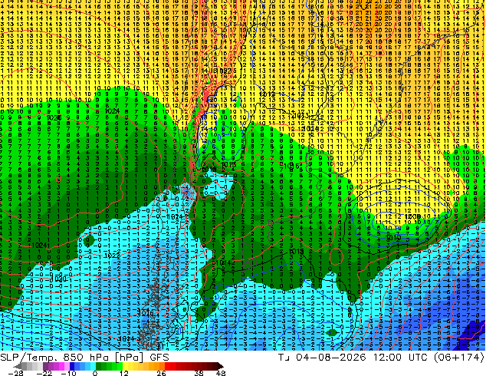Click the 1012 isobar label
The height and width of the screenshot is (376, 486).
[267, 94]
